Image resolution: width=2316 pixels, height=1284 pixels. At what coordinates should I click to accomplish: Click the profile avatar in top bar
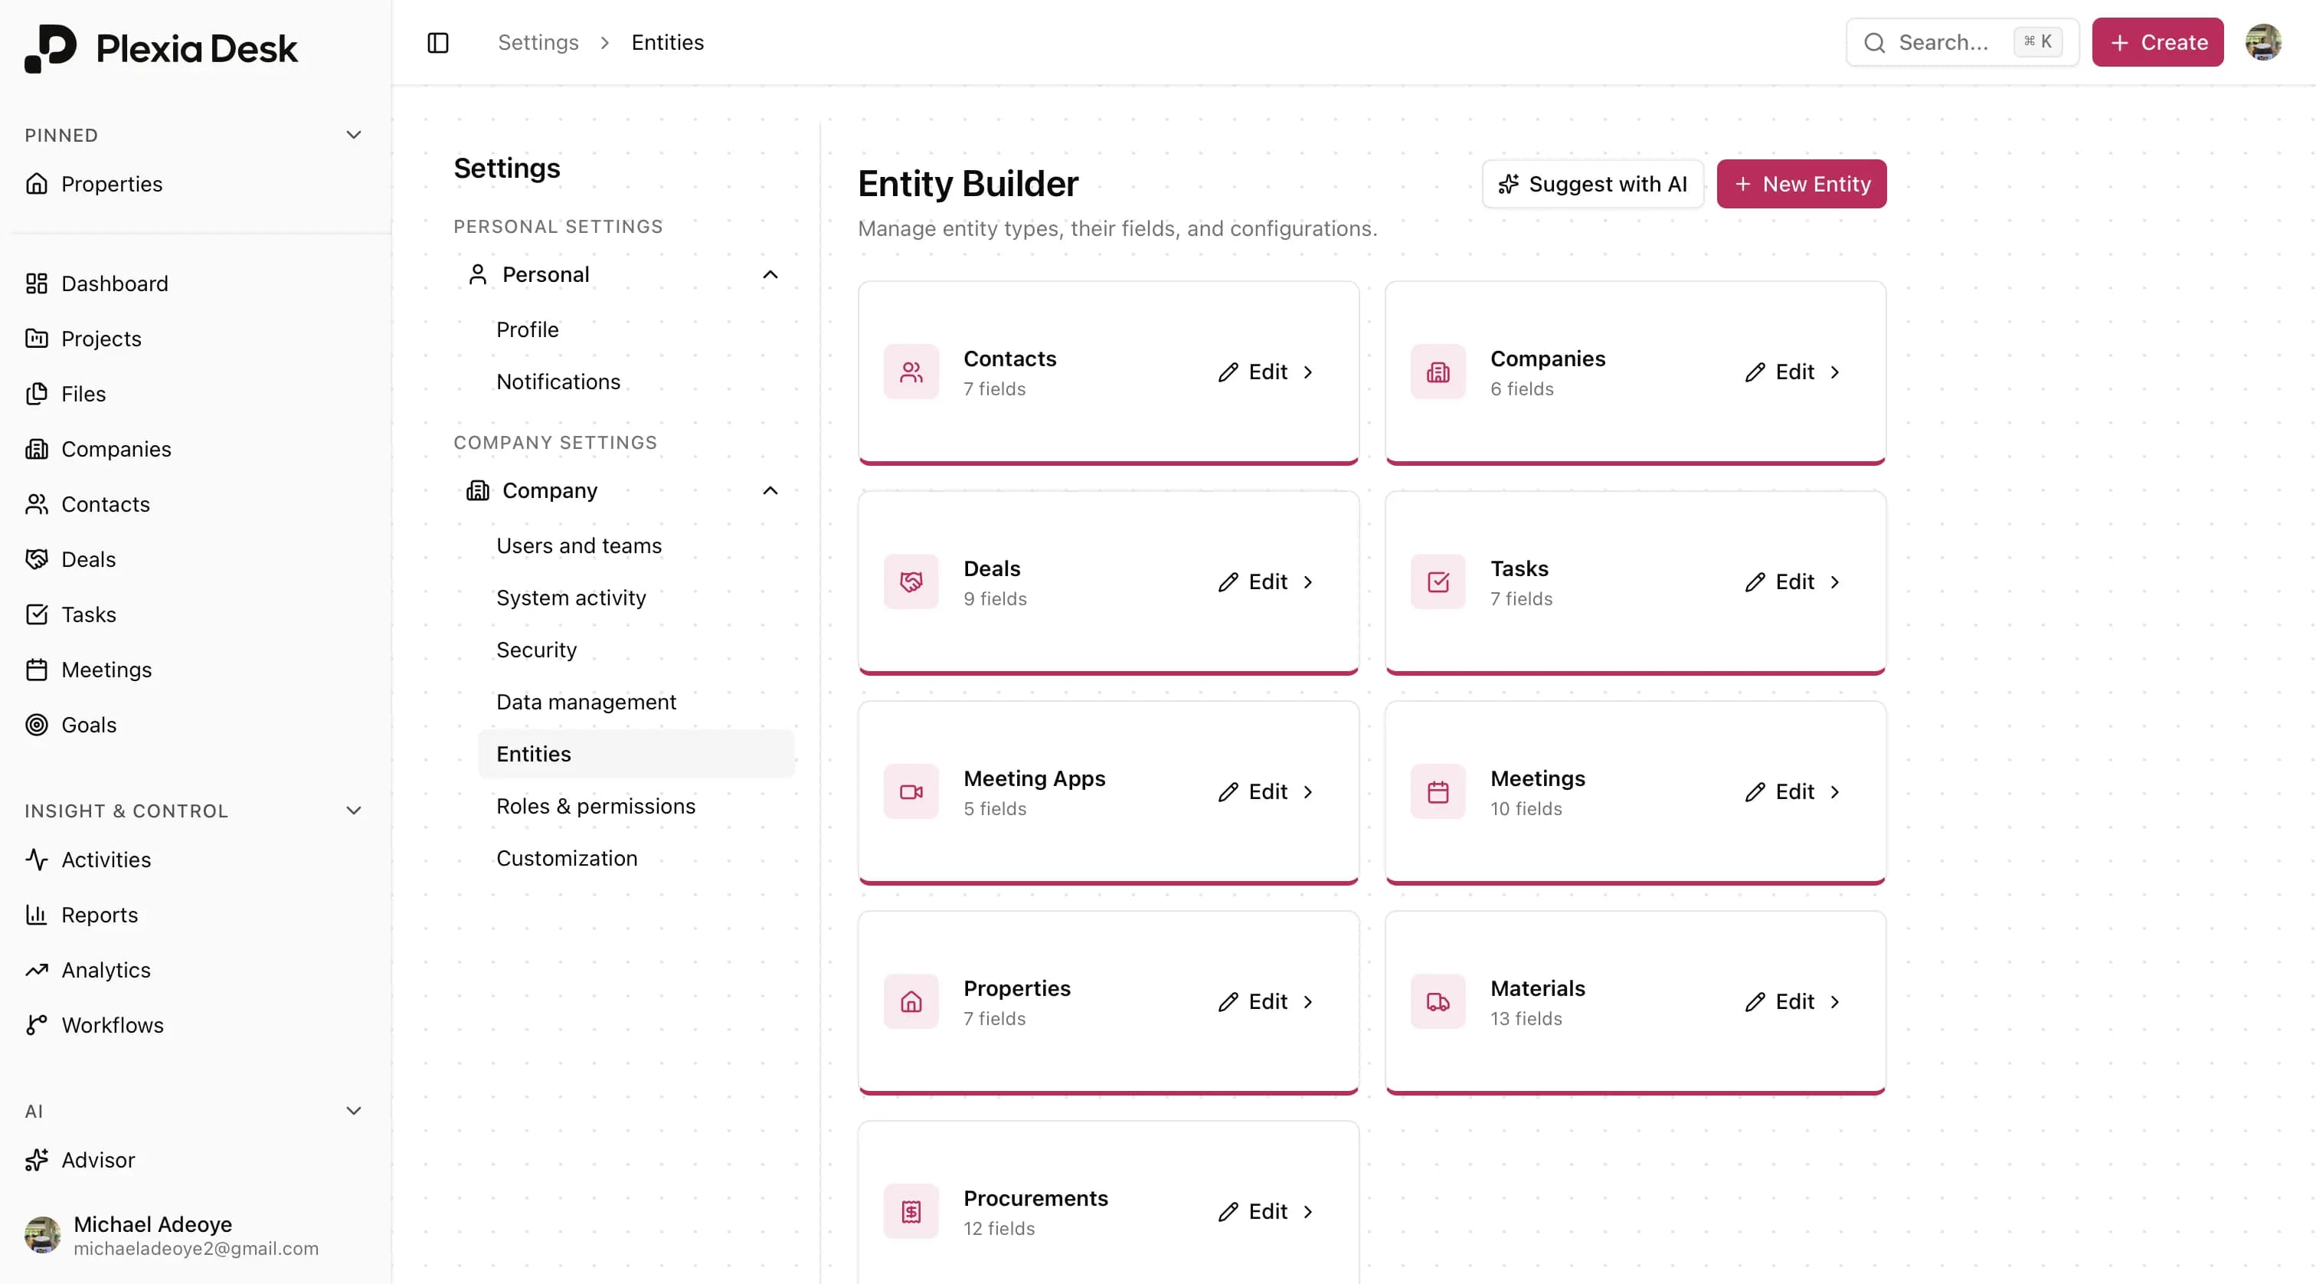tap(2263, 42)
